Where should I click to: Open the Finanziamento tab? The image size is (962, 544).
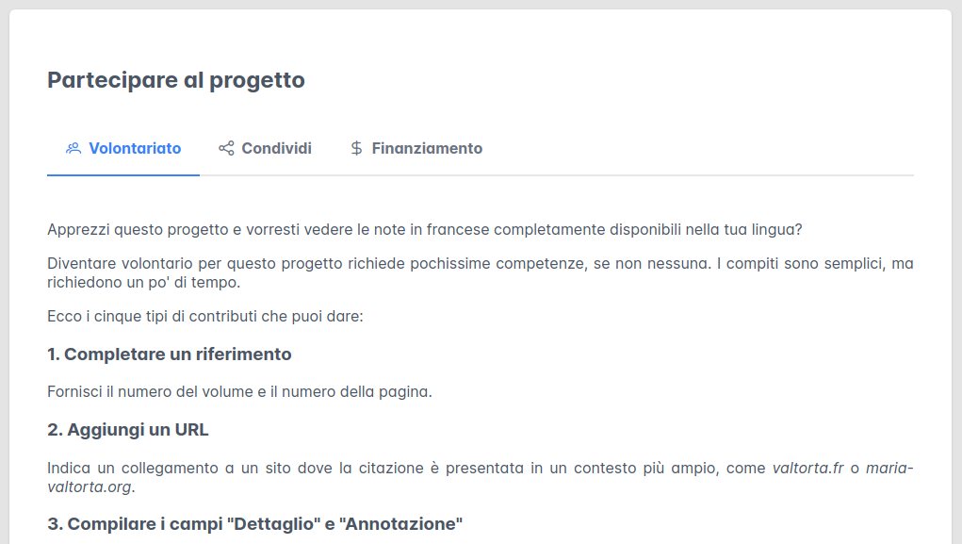pos(427,148)
